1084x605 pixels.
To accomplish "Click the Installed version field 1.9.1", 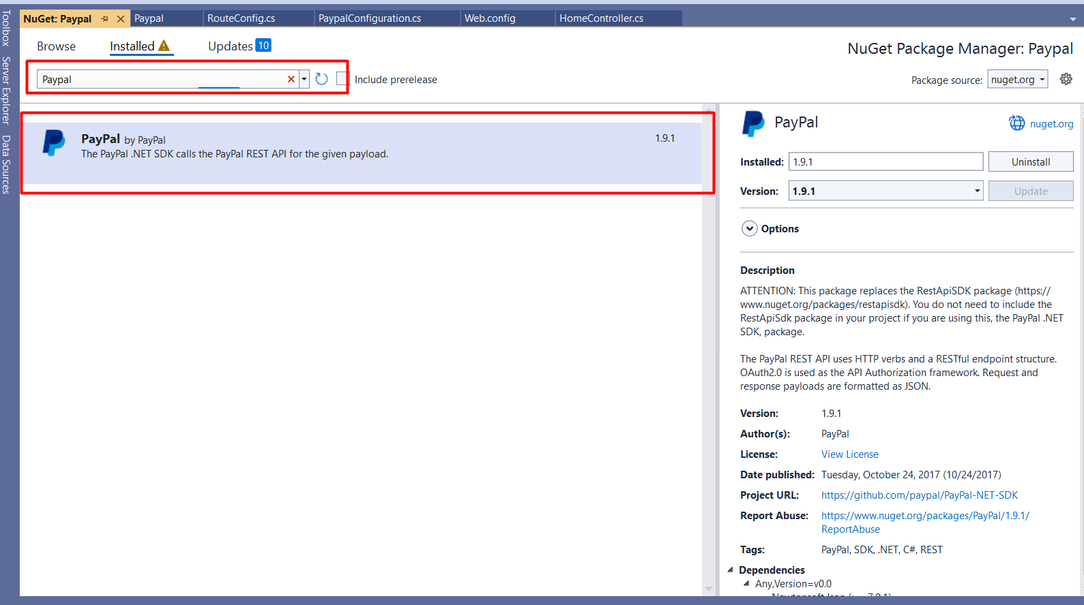I will tap(886, 161).
